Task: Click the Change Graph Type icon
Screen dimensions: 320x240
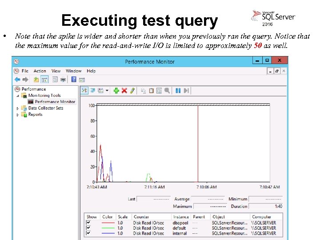Action: (x=100, y=90)
